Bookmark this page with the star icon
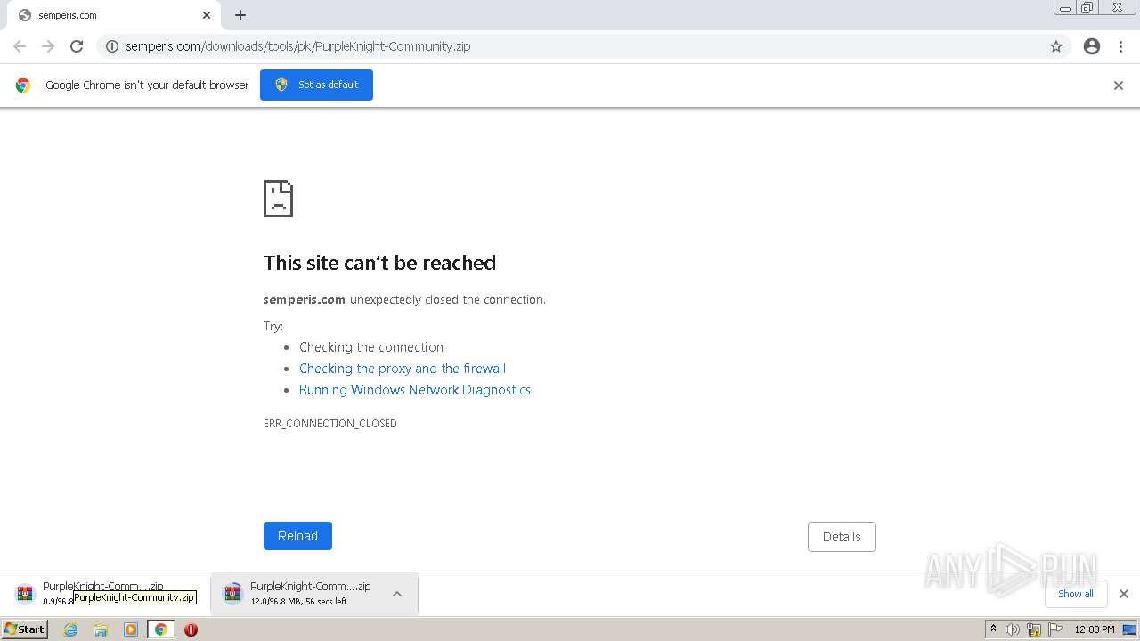Screen dimensions: 1140x641 coord(1056,46)
